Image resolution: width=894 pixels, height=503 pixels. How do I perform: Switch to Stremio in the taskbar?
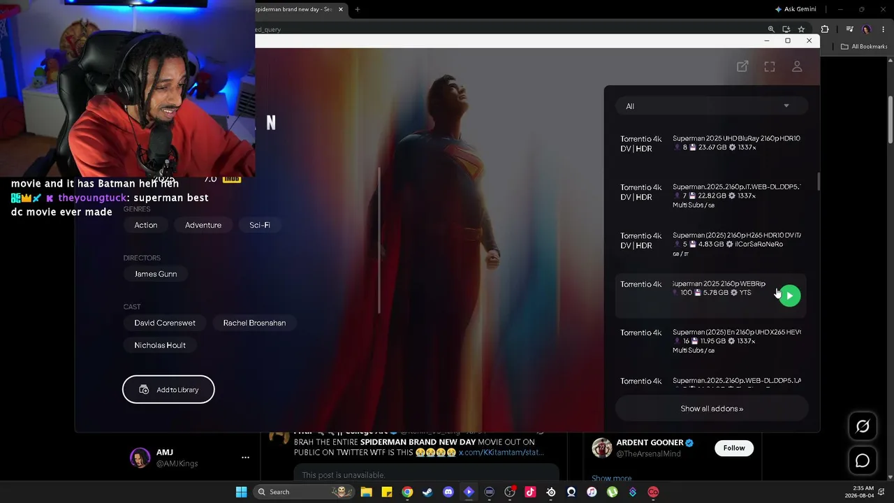coord(469,492)
